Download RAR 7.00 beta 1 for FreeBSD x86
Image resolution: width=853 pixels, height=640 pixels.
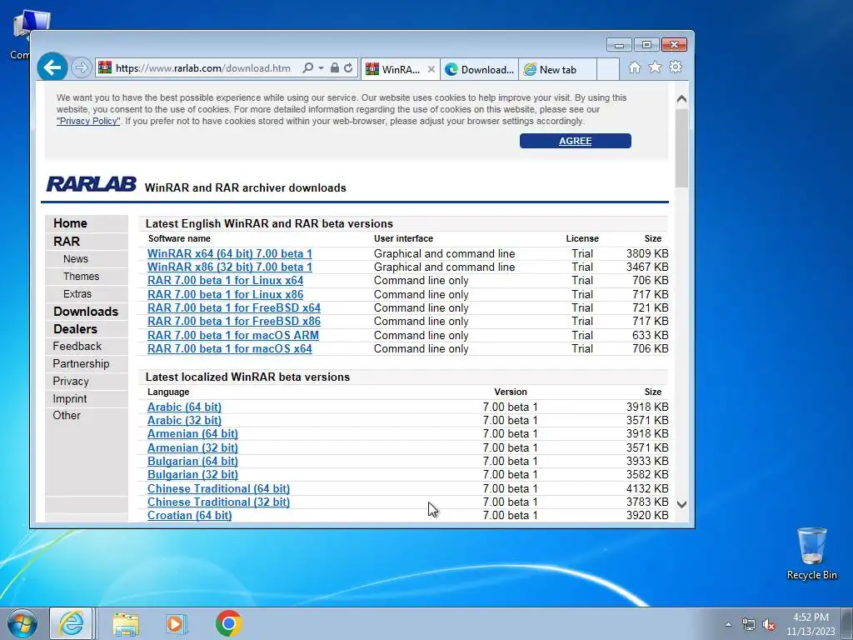[234, 322]
